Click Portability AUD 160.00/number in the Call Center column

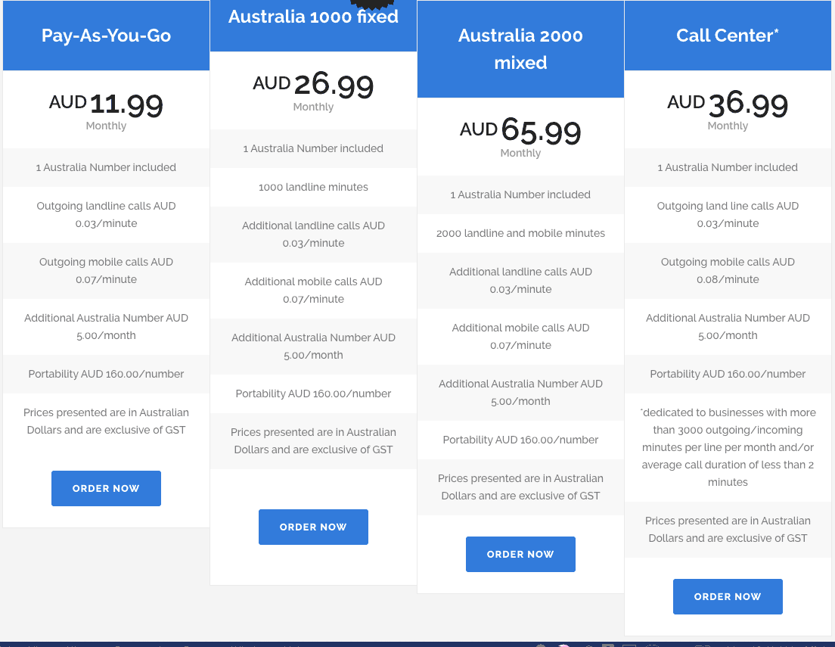tap(728, 374)
